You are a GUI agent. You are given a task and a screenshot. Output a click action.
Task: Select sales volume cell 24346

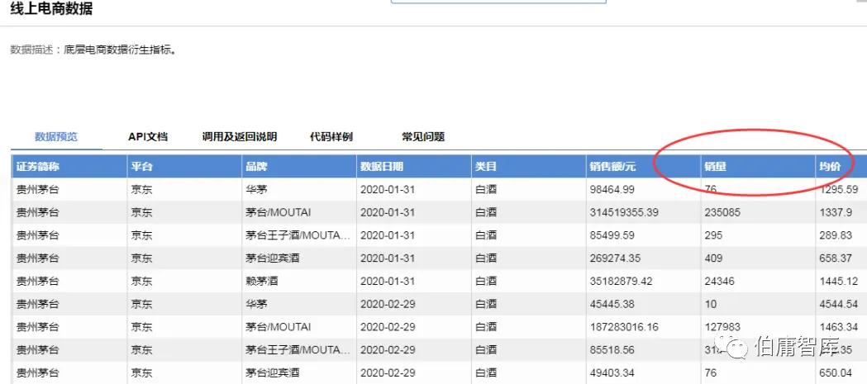pyautogui.click(x=719, y=282)
